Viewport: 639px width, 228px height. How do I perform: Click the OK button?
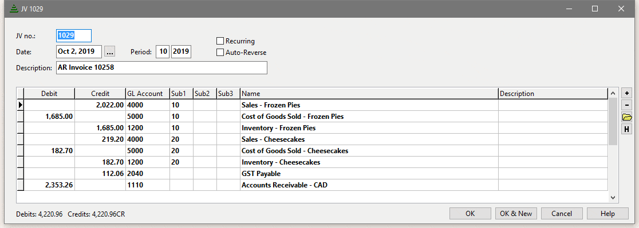[x=470, y=214]
